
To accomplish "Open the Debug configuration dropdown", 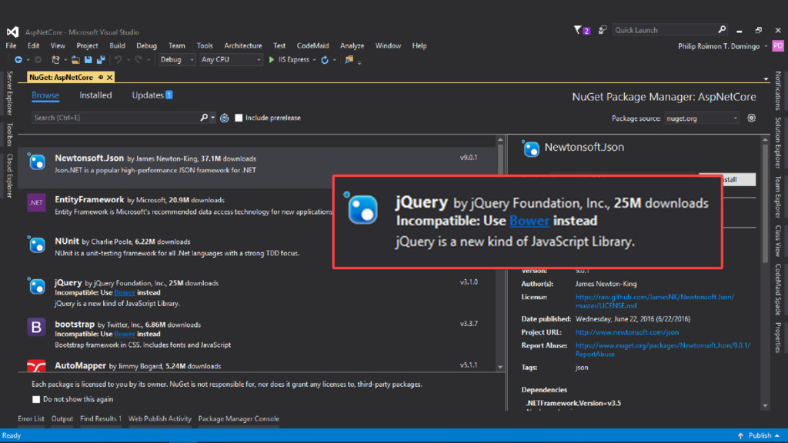I will (176, 60).
